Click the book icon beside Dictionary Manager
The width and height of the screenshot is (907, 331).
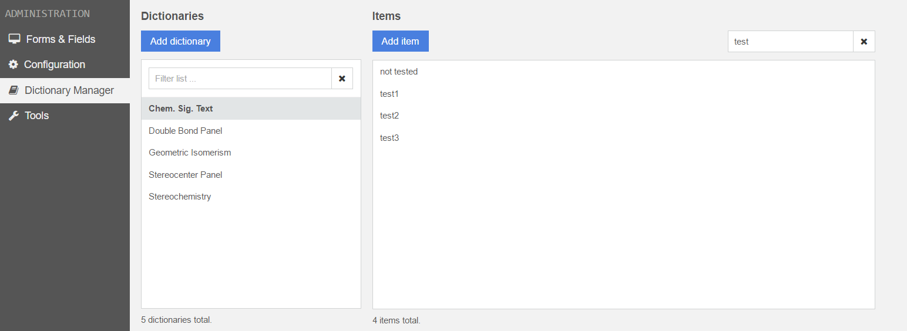(14, 90)
